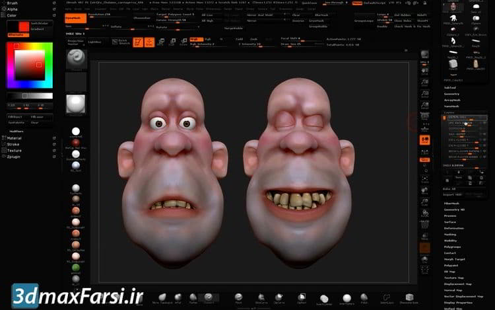
Task: Toggle the Alternate orange button
Action: (18, 35)
